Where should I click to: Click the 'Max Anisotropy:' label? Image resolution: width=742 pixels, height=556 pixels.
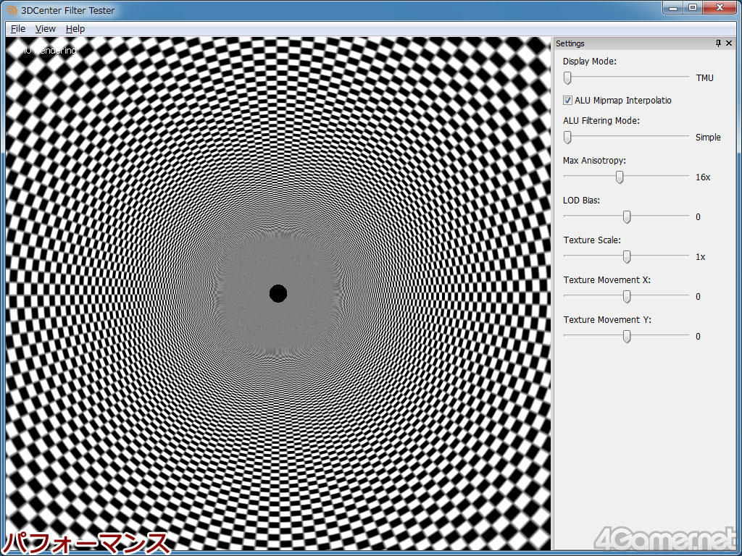coord(594,161)
